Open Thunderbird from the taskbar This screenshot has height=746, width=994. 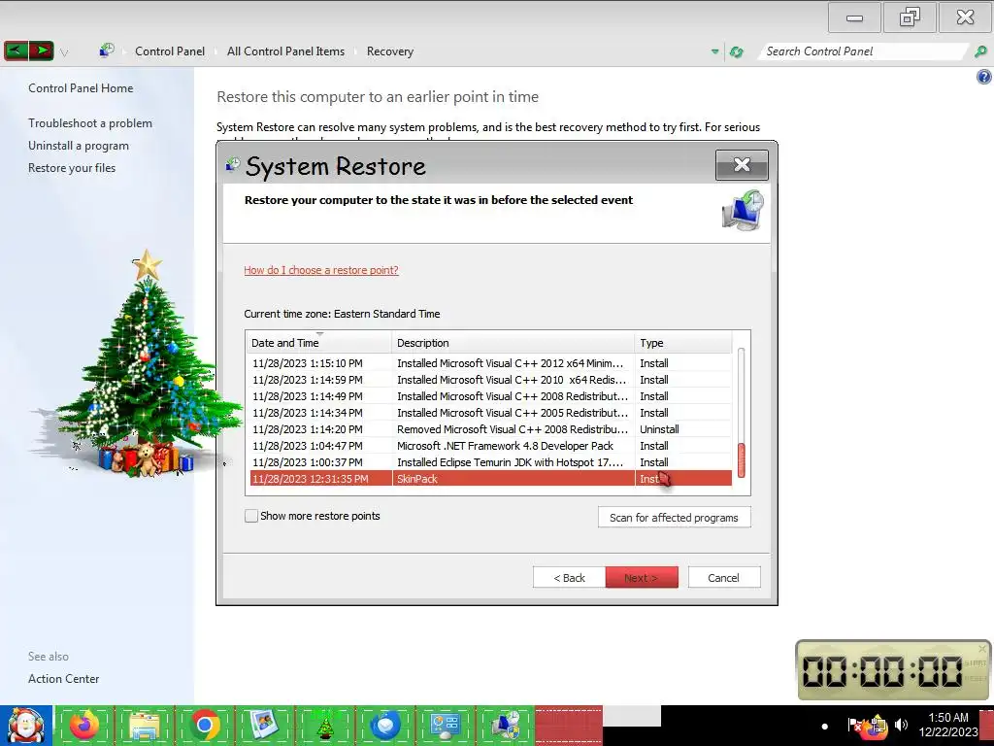click(x=384, y=725)
